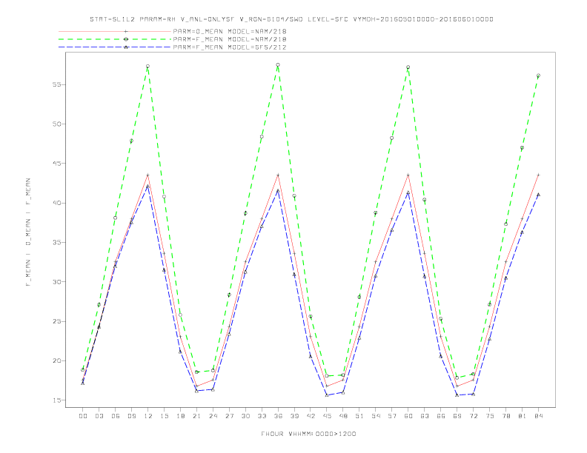Click y-axis tick label 15

[56, 400]
